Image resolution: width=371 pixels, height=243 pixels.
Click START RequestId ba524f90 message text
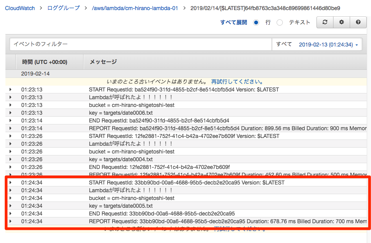click(x=184, y=90)
